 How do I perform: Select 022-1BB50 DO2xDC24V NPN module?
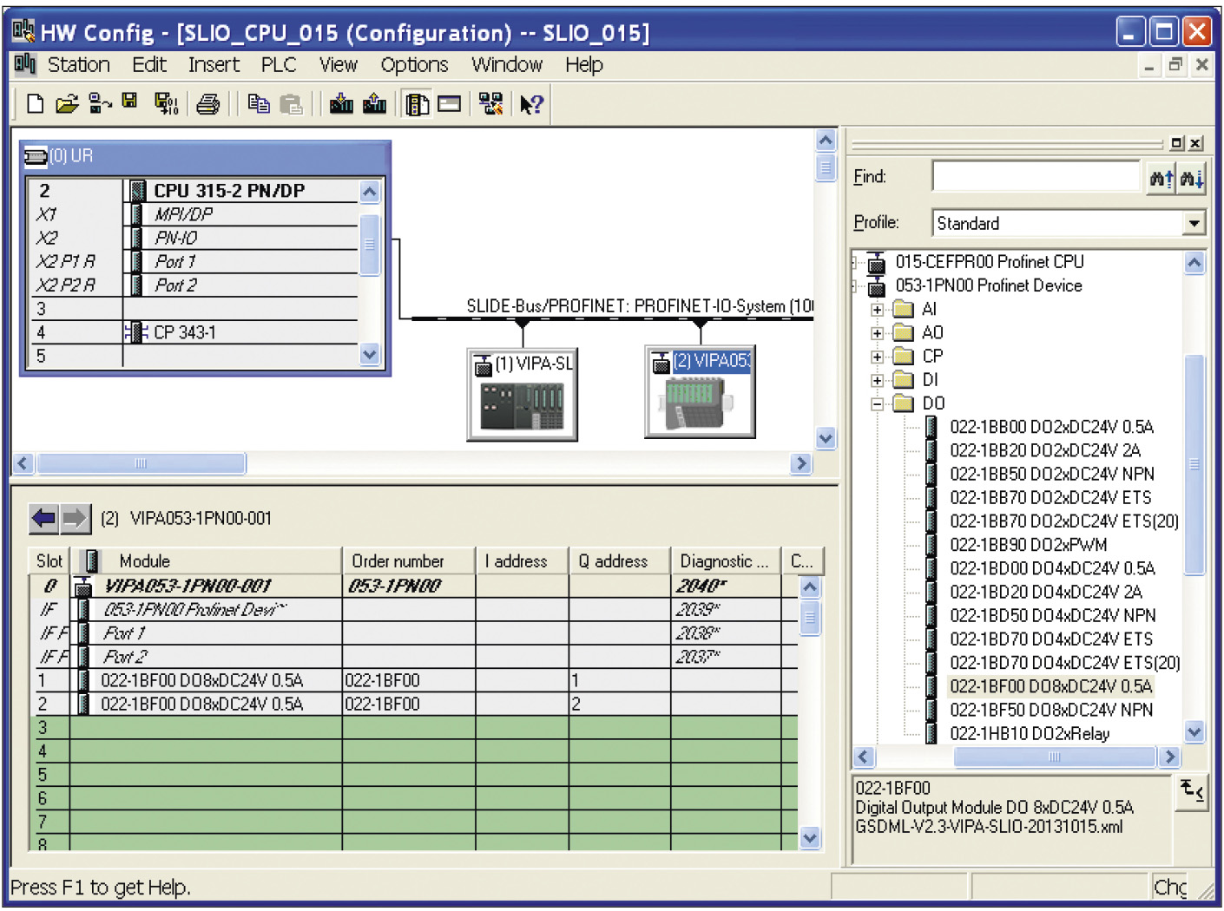(x=1052, y=474)
